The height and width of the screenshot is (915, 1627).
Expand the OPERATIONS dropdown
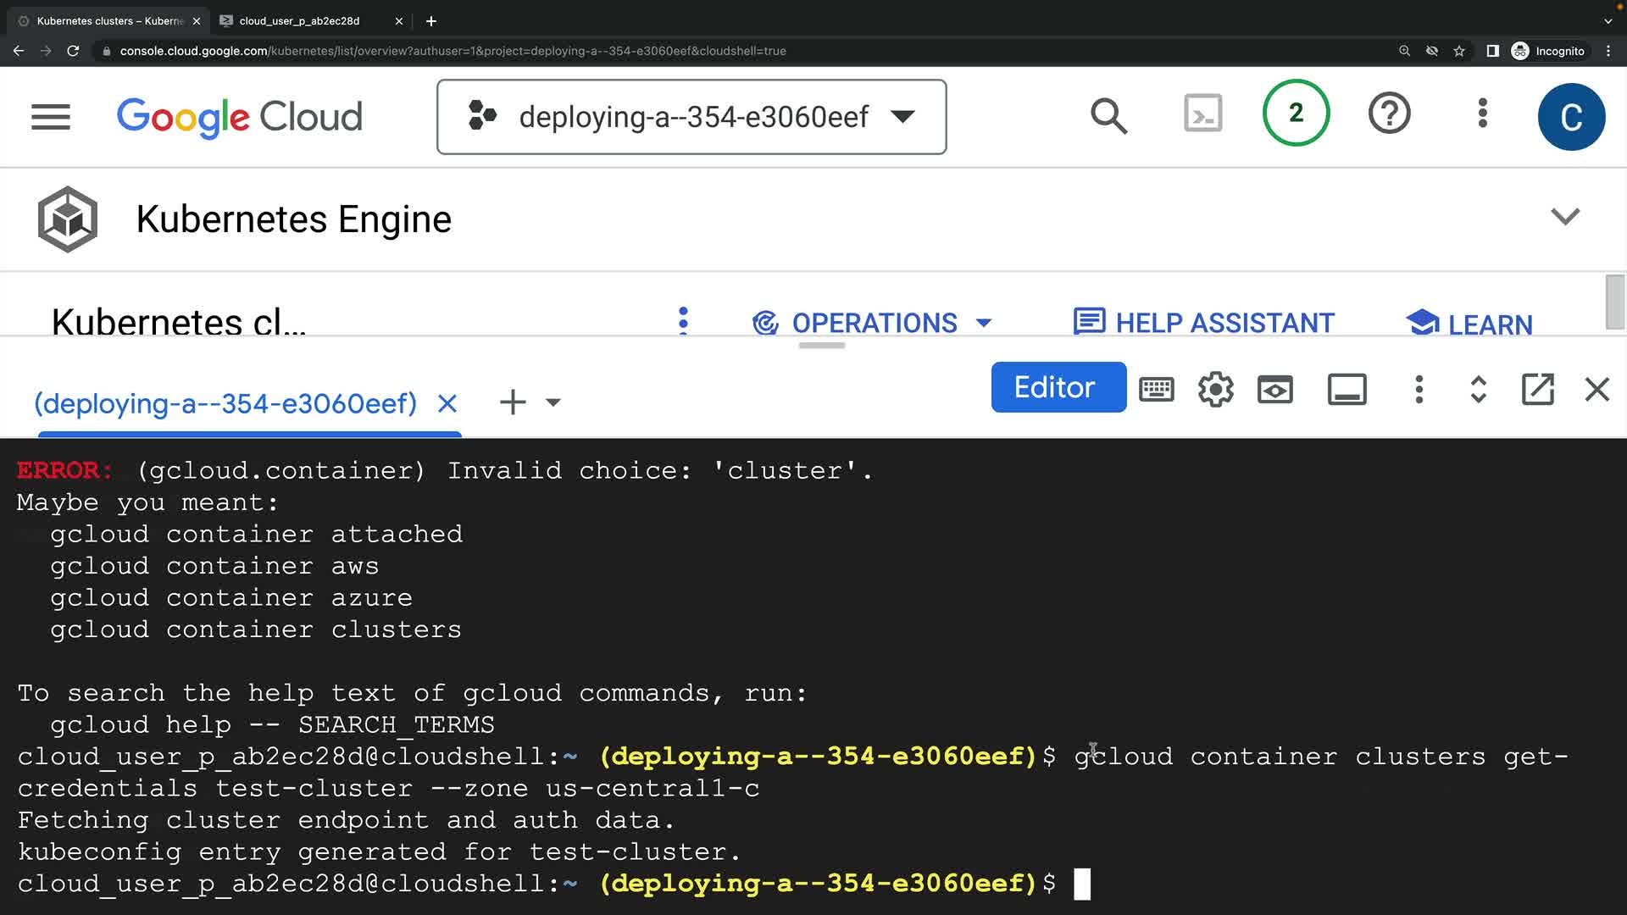(873, 323)
